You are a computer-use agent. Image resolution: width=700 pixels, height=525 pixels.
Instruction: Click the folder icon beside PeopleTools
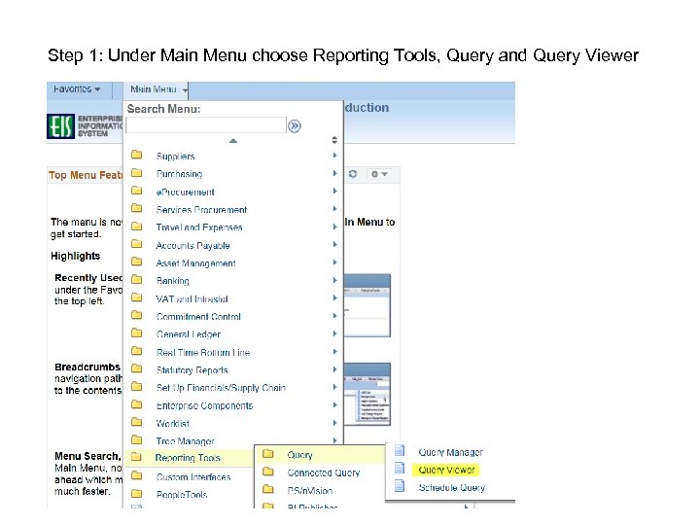(x=137, y=494)
